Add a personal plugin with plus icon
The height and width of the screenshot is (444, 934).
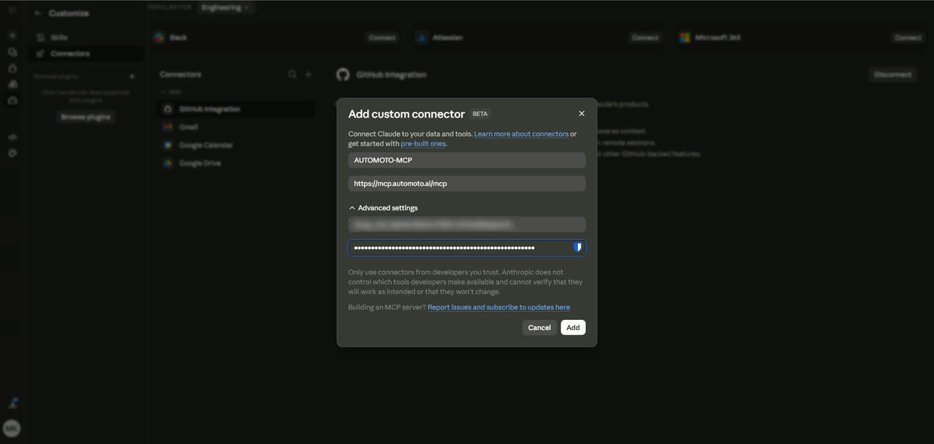[132, 76]
